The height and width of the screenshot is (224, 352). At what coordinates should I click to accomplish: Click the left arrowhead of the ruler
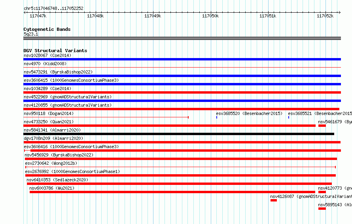tap(25, 12)
